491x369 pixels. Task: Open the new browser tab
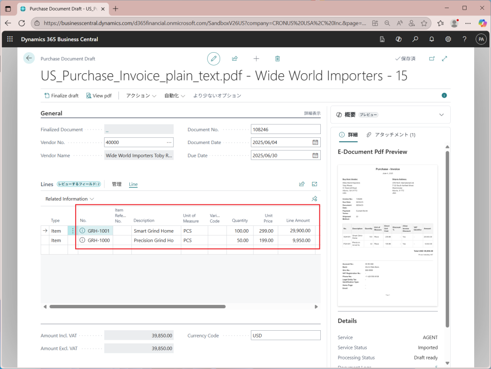(x=116, y=9)
